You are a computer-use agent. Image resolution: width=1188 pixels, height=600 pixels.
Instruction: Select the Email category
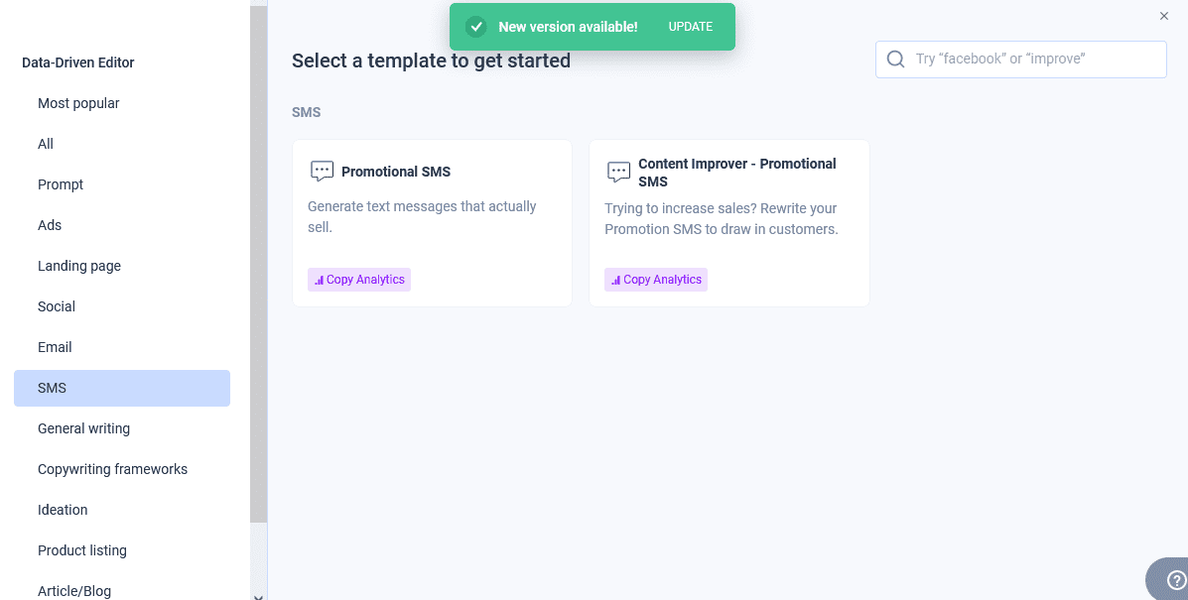click(x=55, y=347)
